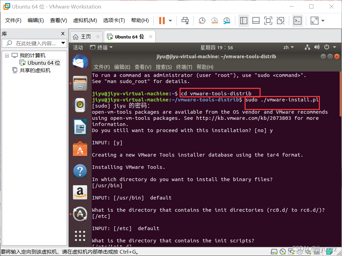Screen dimensions: 342x256
Task: Click the hard disk status bar icon
Action: pyautogui.click(x=274, y=252)
